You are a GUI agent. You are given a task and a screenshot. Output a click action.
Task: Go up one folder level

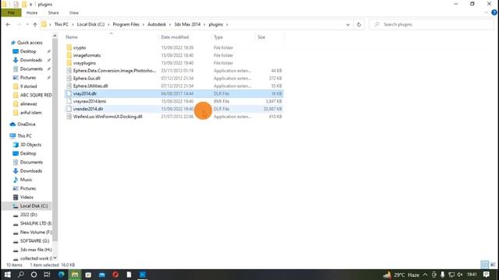click(x=35, y=24)
